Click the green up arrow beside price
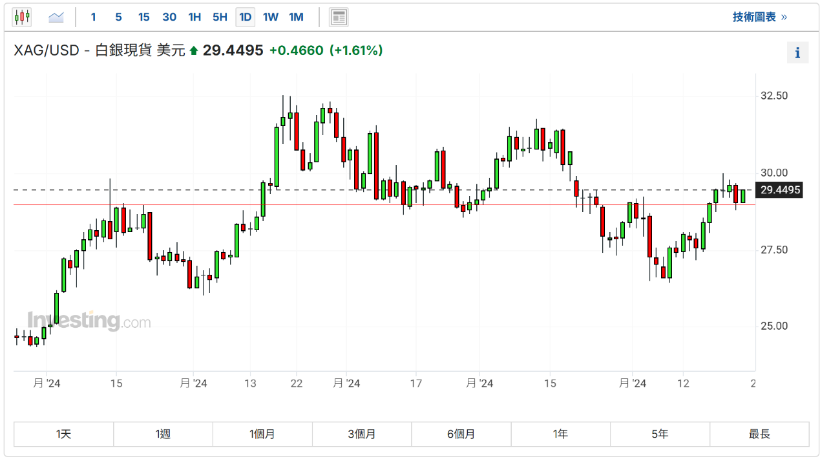820x461 pixels. pos(193,50)
